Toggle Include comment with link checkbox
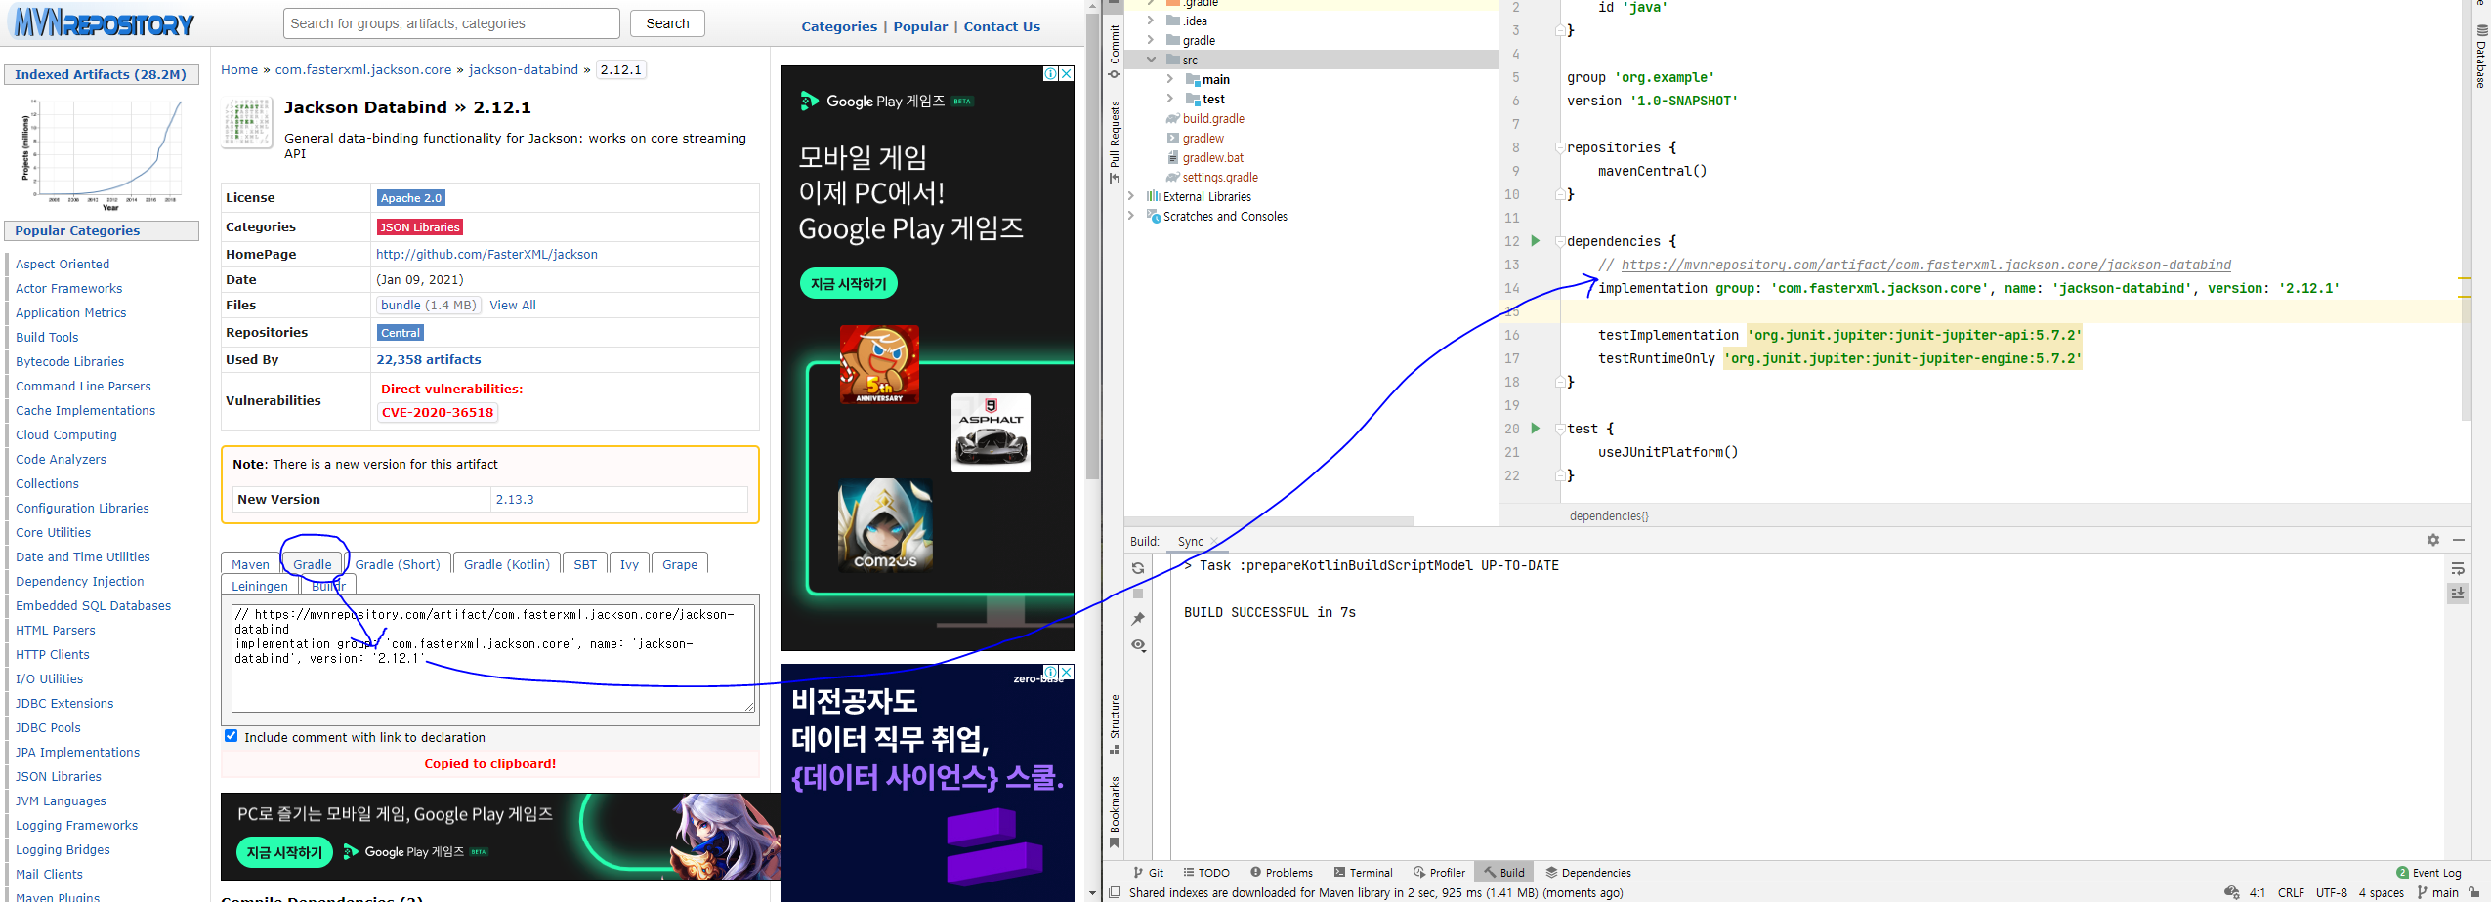The image size is (2491, 902). click(x=232, y=736)
